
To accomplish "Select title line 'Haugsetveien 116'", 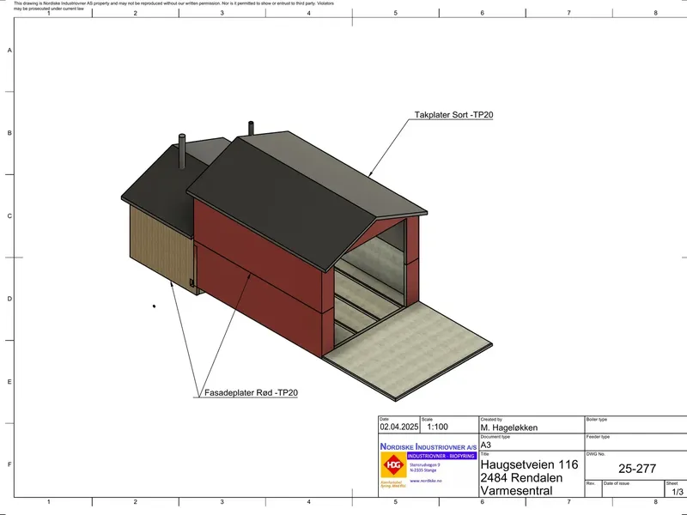I will 529,464.
